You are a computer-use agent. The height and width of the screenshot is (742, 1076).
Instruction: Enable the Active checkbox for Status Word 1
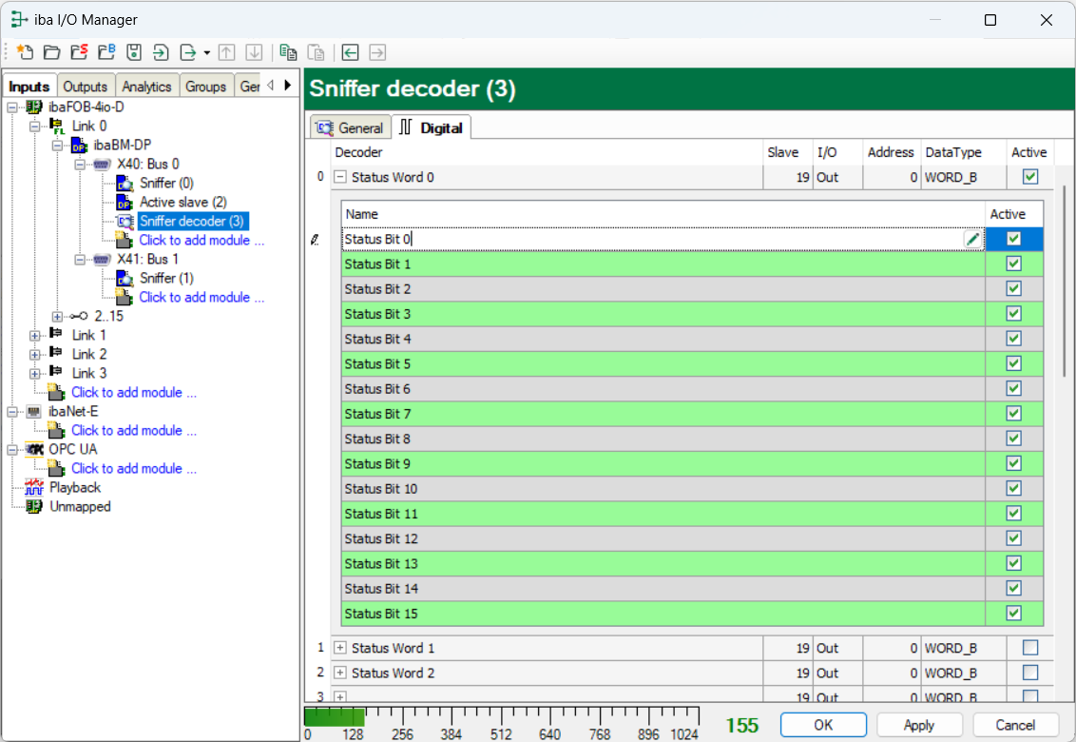[x=1030, y=648]
